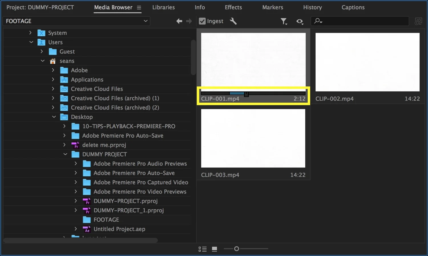Click the Creative Cloud sync icon

[x=418, y=21]
